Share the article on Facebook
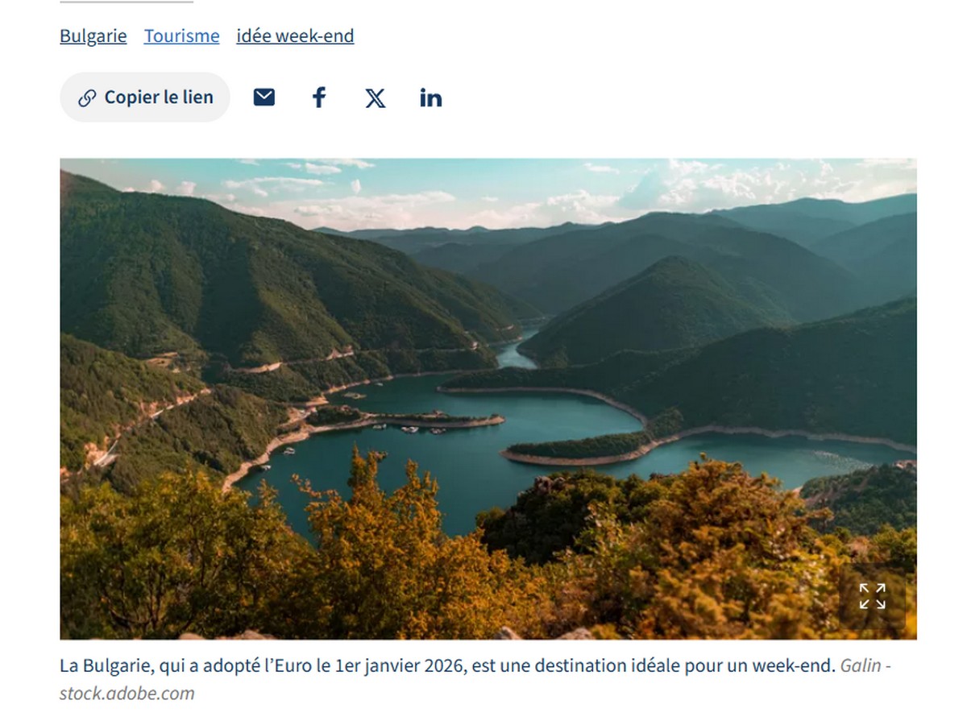 point(319,97)
